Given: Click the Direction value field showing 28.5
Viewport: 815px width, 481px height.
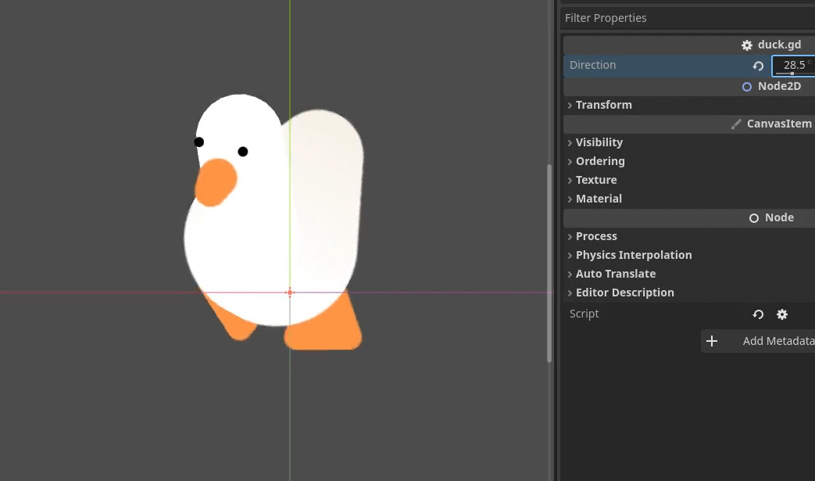Looking at the screenshot, I should point(793,65).
